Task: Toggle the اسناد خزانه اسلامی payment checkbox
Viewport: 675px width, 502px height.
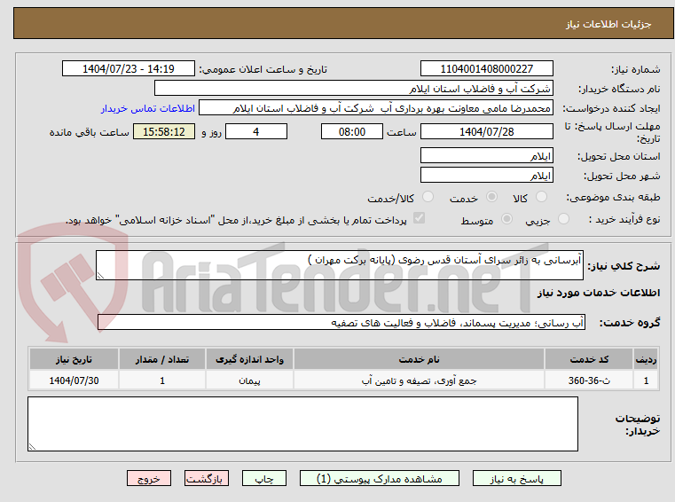Action: tap(419, 218)
